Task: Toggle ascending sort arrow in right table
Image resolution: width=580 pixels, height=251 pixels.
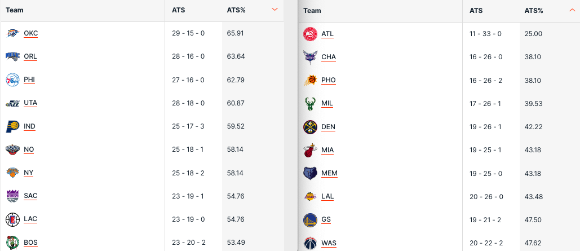Action: pos(572,10)
